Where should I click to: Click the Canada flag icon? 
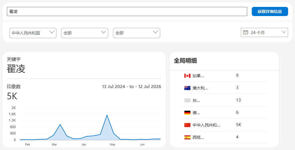click(x=187, y=76)
